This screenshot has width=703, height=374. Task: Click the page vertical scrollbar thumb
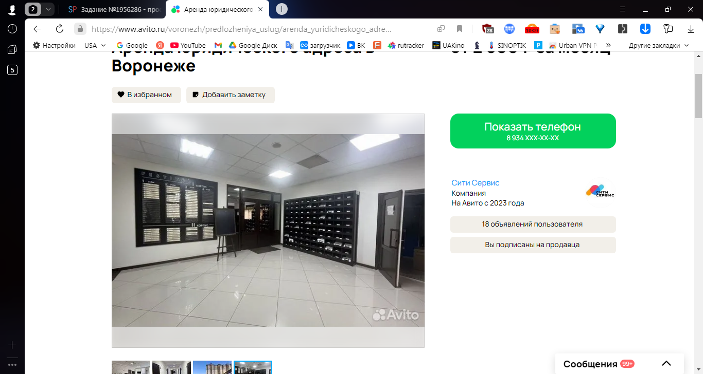698,96
